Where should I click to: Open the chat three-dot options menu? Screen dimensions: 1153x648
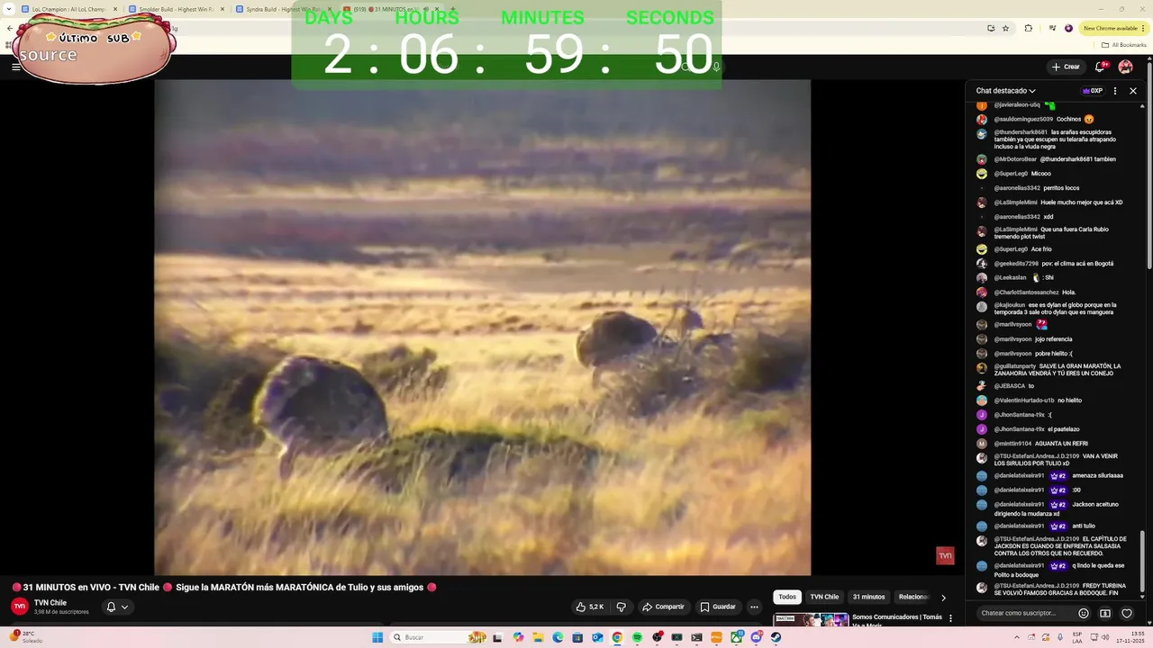tap(1115, 91)
